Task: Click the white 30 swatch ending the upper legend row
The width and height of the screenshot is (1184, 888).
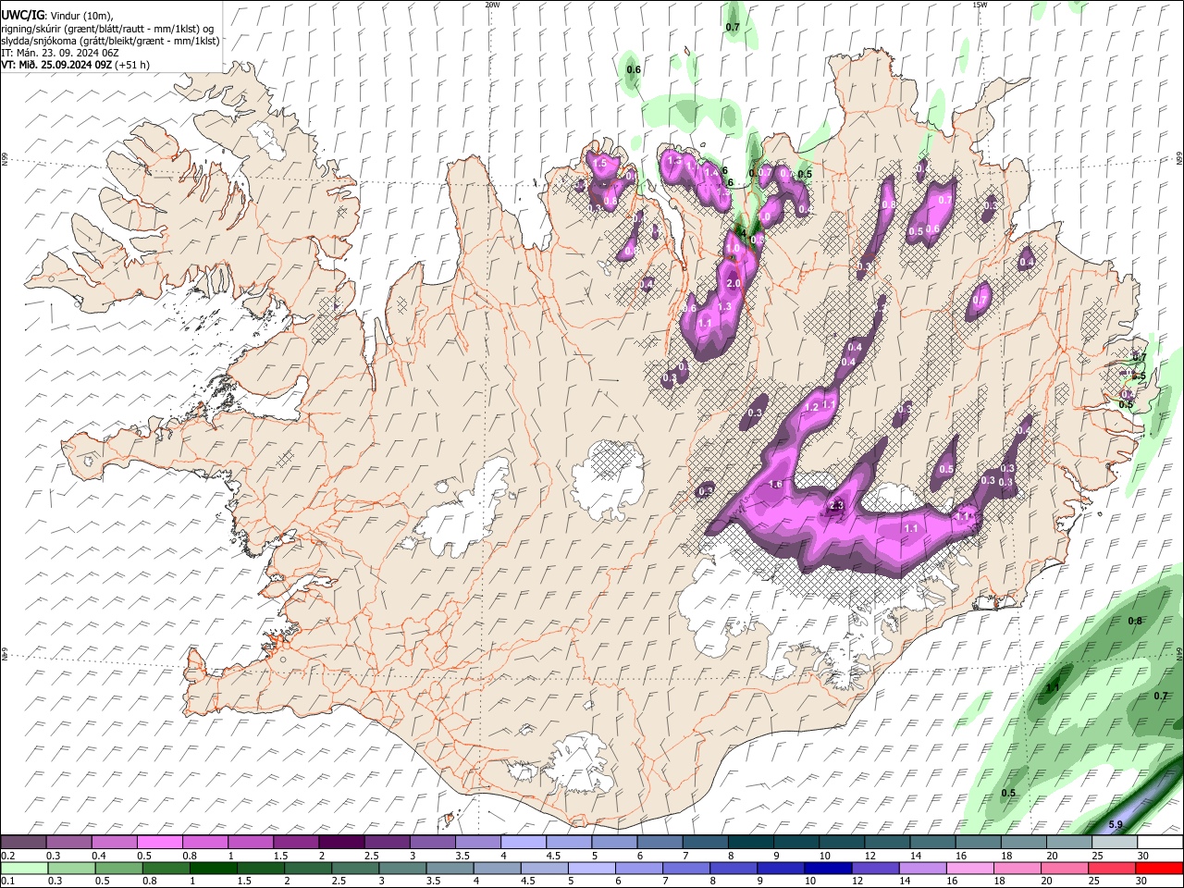Action: tap(1159, 842)
